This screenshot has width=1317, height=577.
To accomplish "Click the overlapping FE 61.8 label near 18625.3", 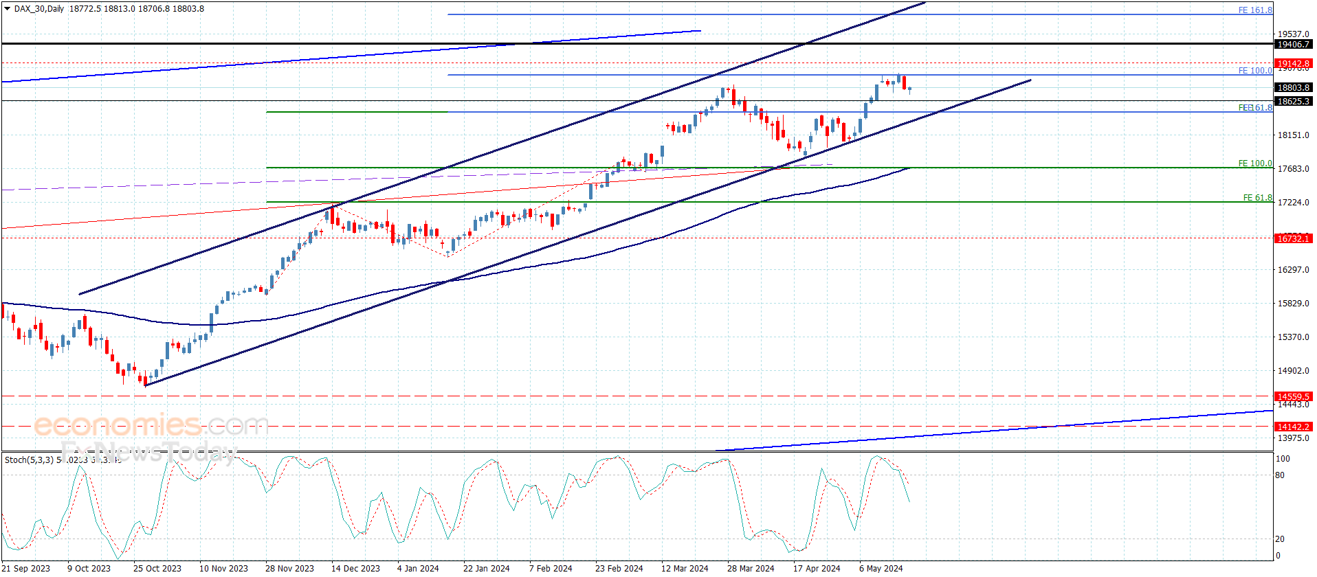I will pos(1255,108).
